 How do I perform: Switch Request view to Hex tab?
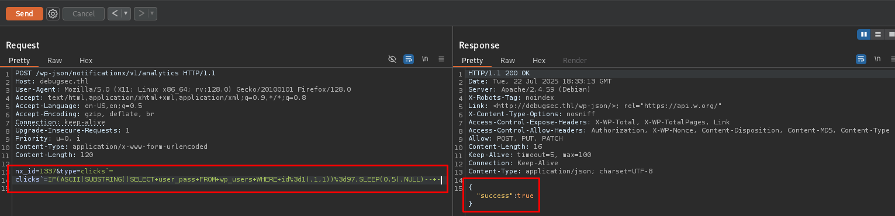86,61
